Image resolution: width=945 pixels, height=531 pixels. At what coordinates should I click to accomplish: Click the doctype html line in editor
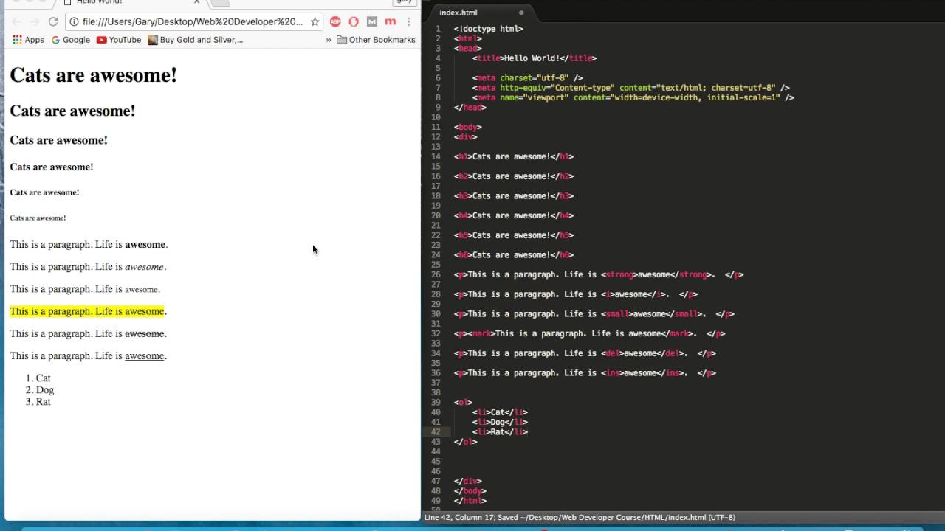[x=488, y=29]
